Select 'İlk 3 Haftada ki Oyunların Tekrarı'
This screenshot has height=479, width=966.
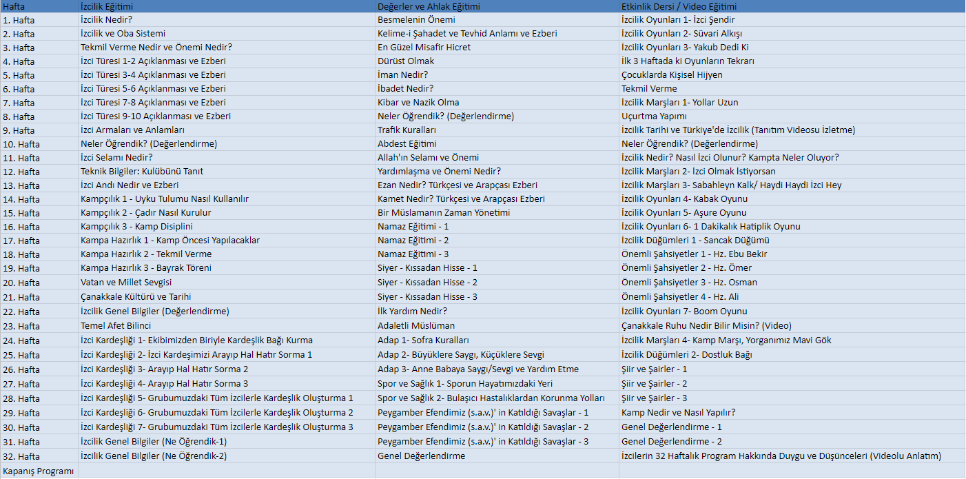(792, 61)
